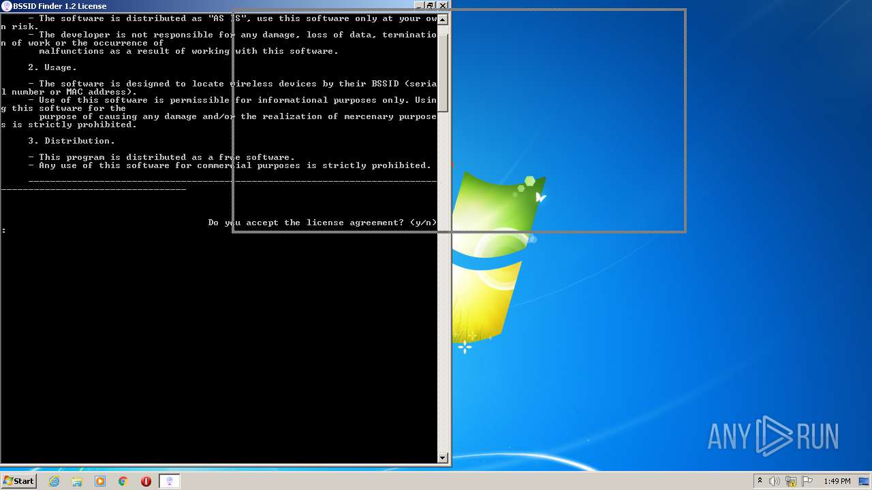The width and height of the screenshot is (872, 490).
Task: Minimize the BSSID Finder License window
Action: 418,5
